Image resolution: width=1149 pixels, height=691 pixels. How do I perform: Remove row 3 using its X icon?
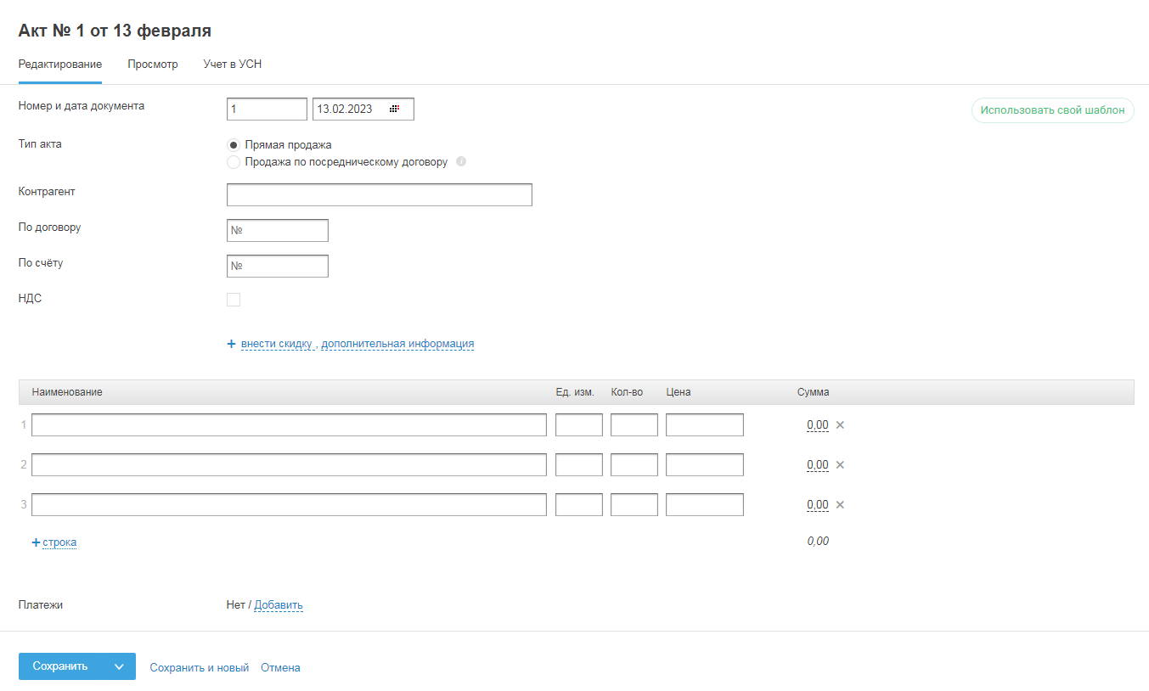(x=840, y=505)
